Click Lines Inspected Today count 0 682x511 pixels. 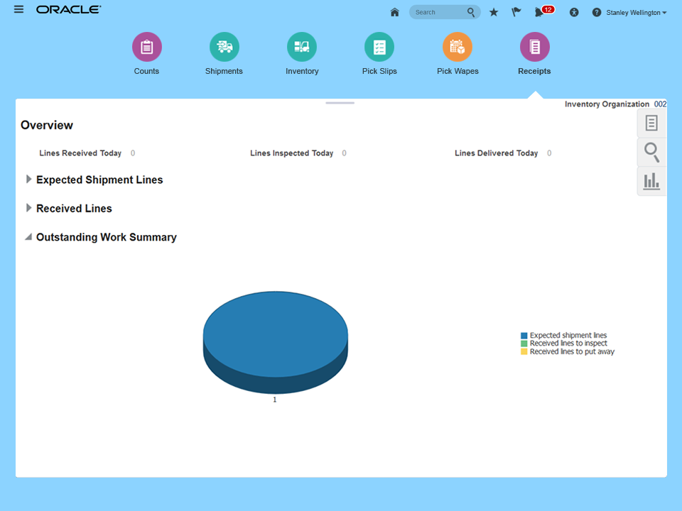[x=344, y=153]
